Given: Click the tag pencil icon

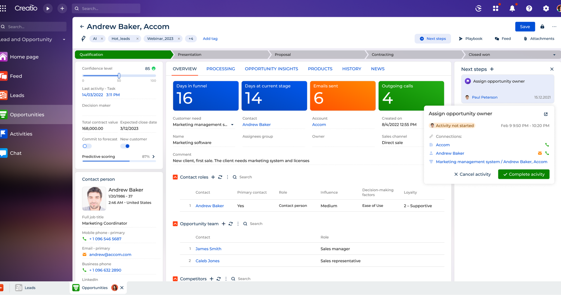Looking at the screenshot, I should 84,39.
